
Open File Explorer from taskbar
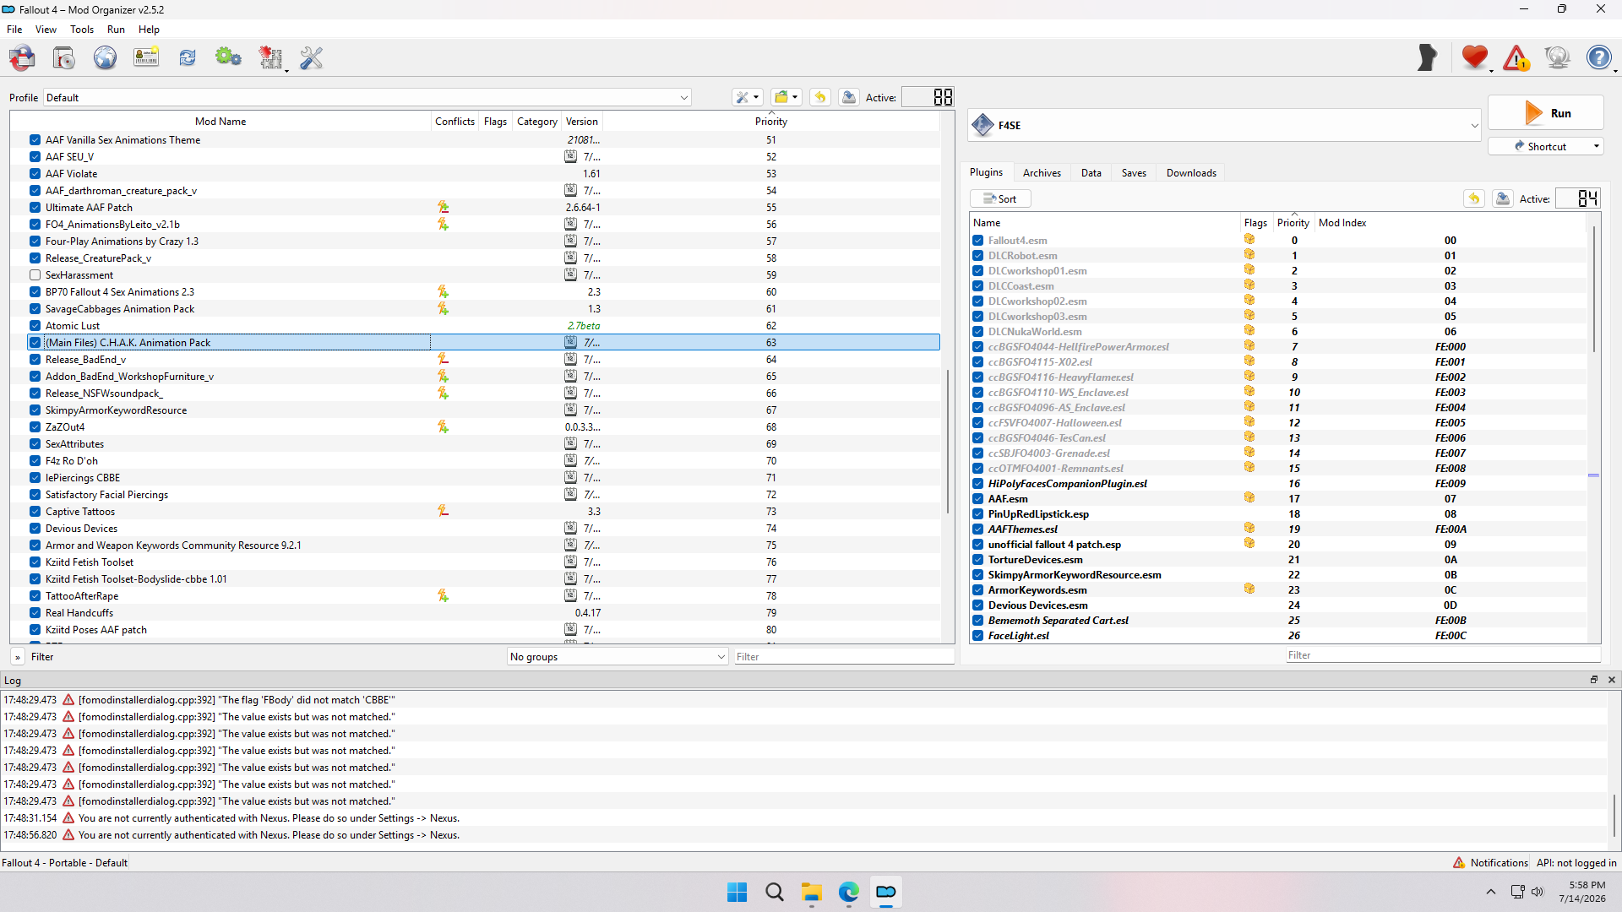click(x=812, y=892)
